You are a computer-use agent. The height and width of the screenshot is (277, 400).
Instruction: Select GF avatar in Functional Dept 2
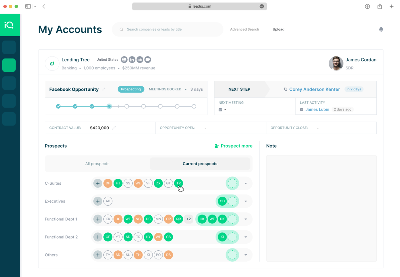pyautogui.click(x=108, y=237)
